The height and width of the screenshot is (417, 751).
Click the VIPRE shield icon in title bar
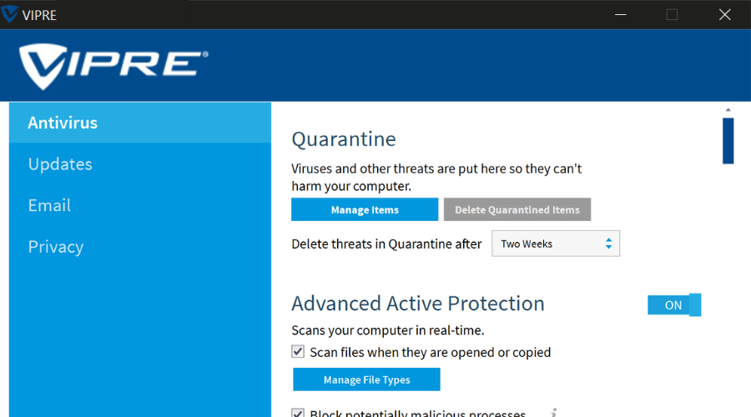9,14
